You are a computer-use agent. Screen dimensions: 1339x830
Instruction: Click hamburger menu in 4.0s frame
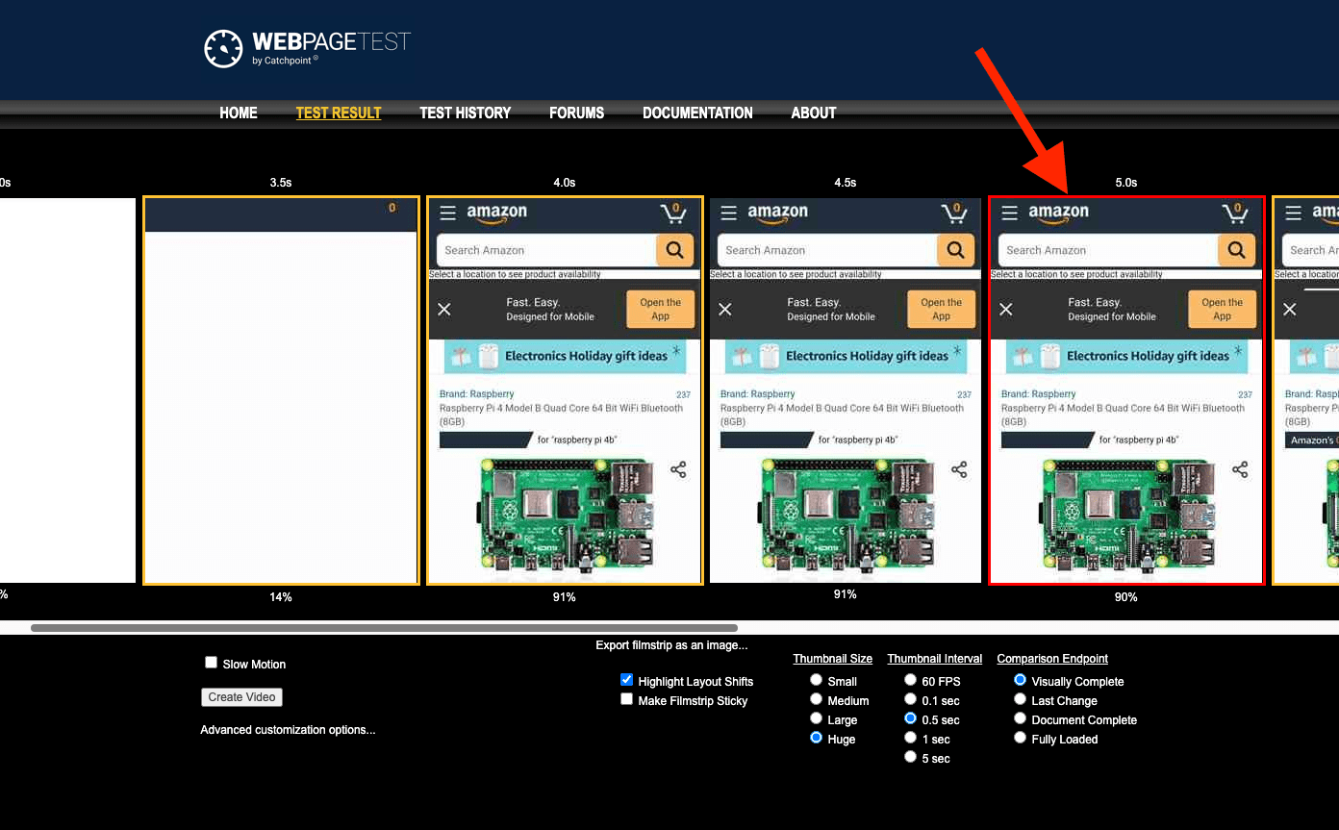447,213
